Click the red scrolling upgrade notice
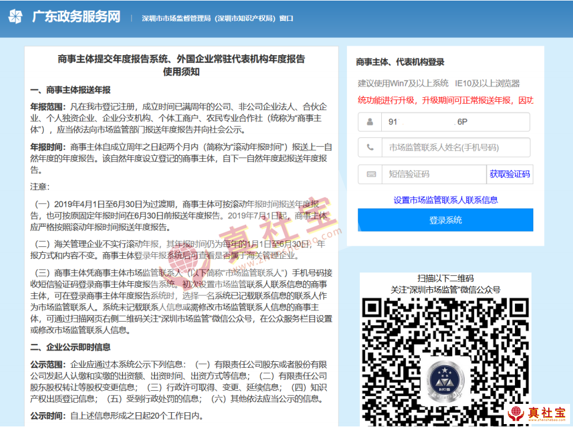This screenshot has height=427, width=573. pyautogui.click(x=445, y=100)
